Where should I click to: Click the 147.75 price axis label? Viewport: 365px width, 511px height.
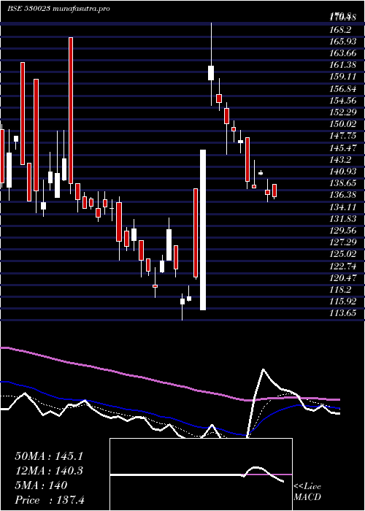pos(343,136)
